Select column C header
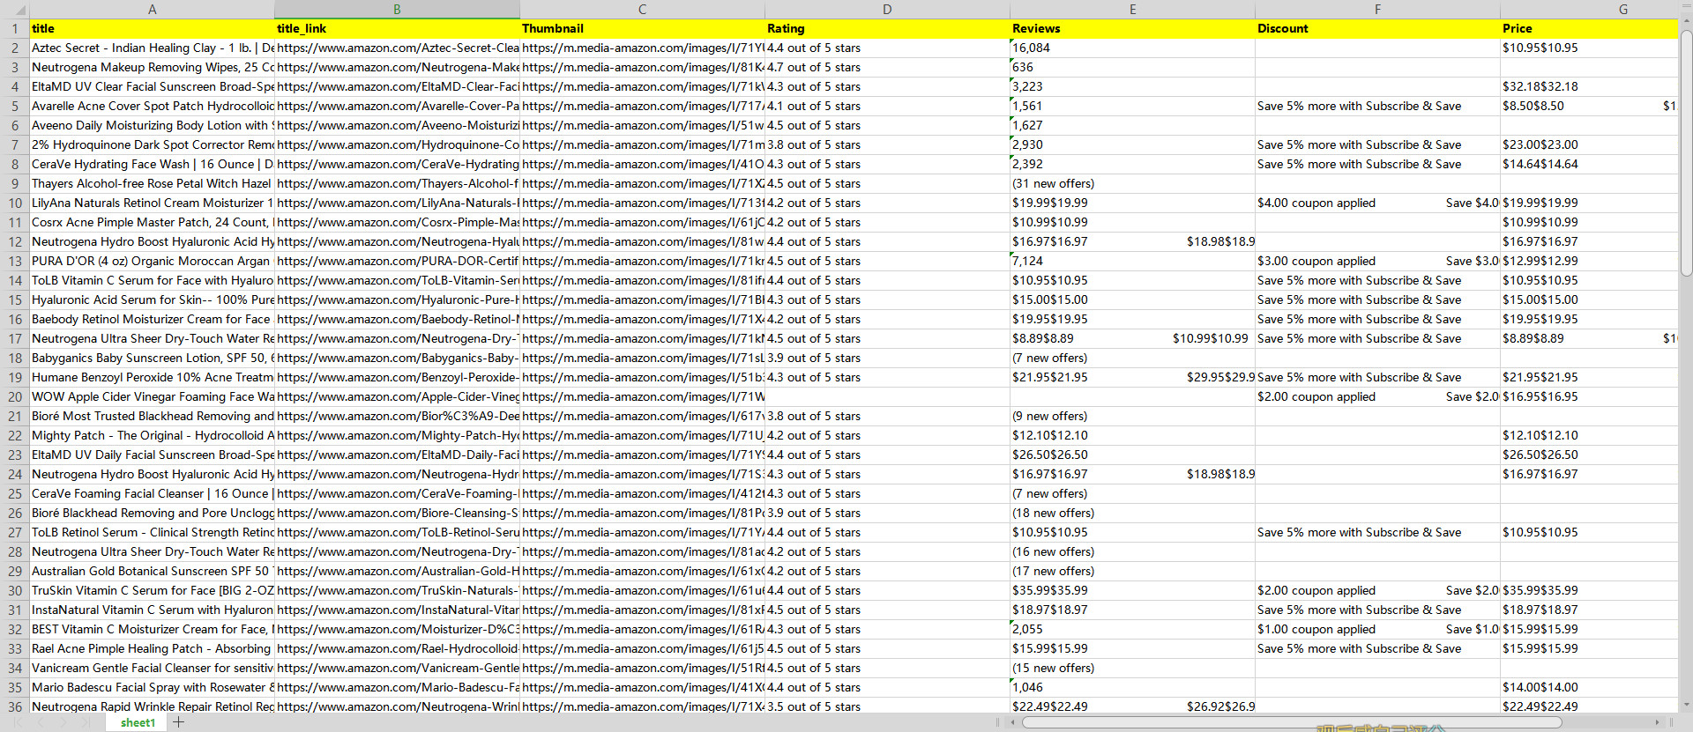The width and height of the screenshot is (1693, 732). [642, 9]
